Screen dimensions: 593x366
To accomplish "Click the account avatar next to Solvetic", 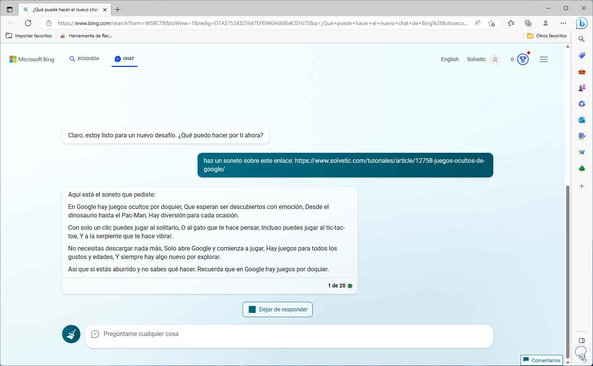I will pos(495,60).
